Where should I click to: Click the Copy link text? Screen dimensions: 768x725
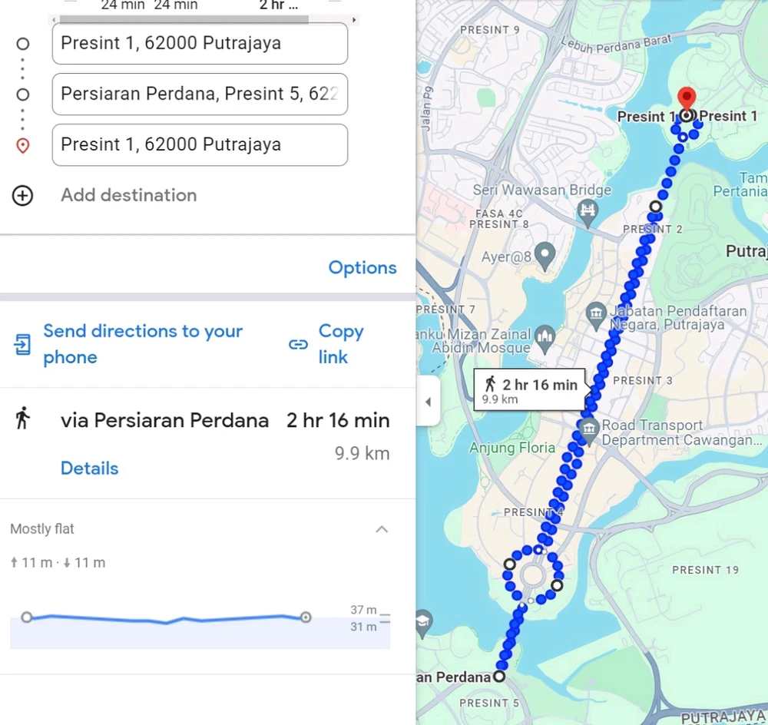(x=341, y=344)
